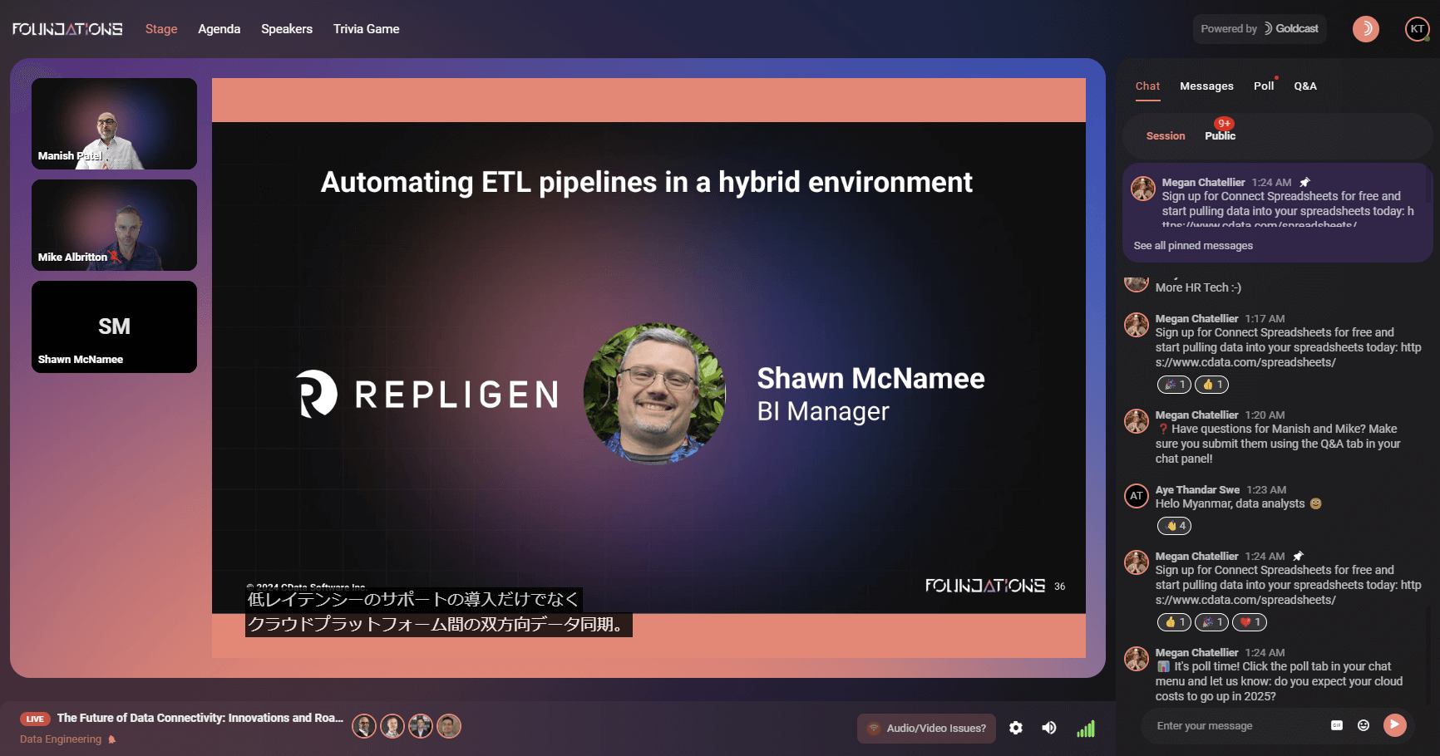Click the Powered by Goldcast badge
Image resolution: width=1440 pixels, height=756 pixels.
click(x=1260, y=29)
